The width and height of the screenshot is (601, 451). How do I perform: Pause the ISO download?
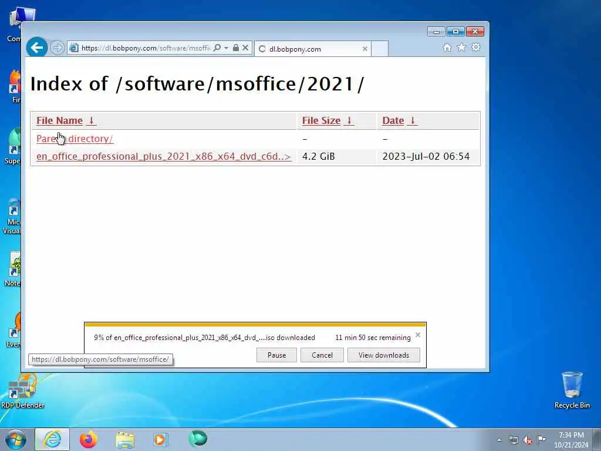pos(277,355)
